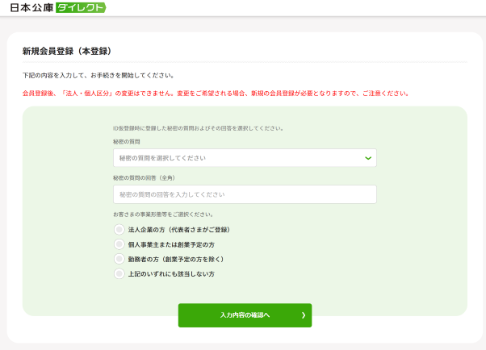
Task: Select 上記のいずれにも該当しない方 radio button
Action: pos(119,274)
